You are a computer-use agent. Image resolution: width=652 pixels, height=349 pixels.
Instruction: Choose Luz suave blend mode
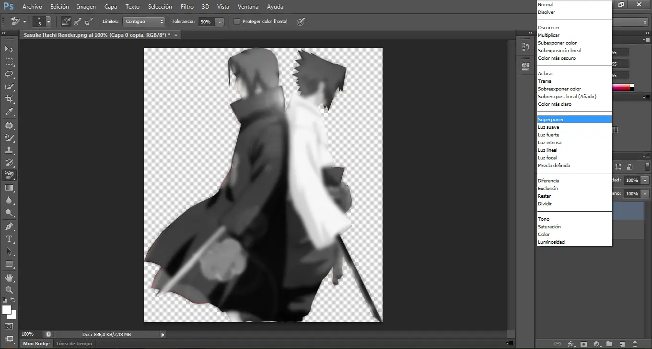pyautogui.click(x=574, y=127)
